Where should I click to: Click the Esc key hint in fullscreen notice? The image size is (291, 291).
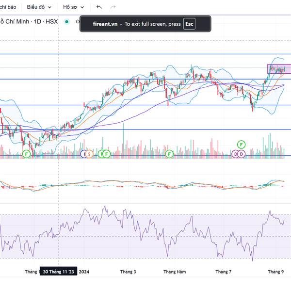(x=189, y=24)
